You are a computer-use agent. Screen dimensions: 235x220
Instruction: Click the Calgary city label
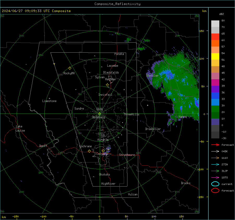[x=102, y=154]
